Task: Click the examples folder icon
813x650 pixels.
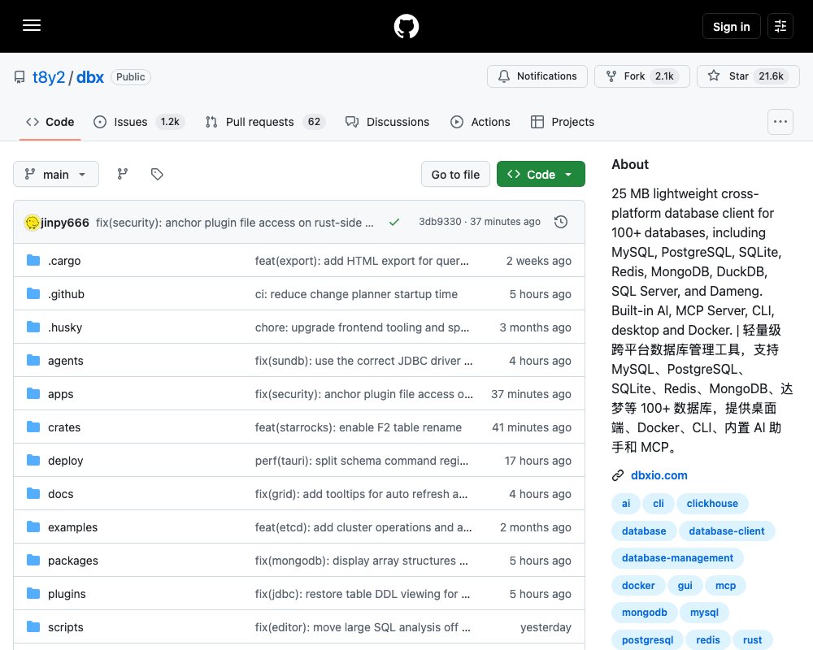Action: (33, 527)
